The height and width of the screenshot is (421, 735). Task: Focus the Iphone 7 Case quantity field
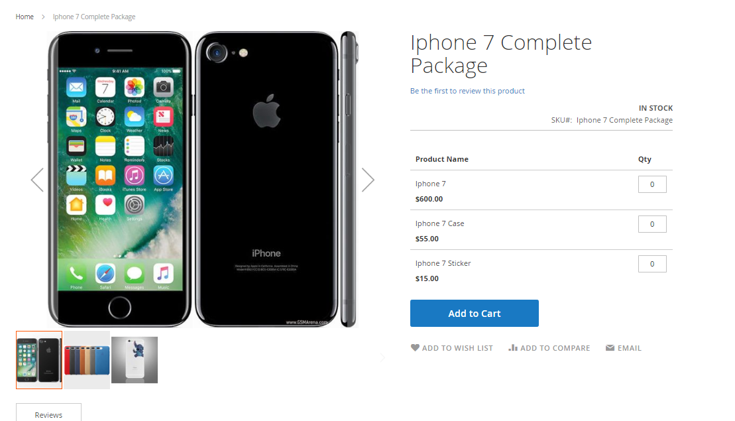coord(652,224)
